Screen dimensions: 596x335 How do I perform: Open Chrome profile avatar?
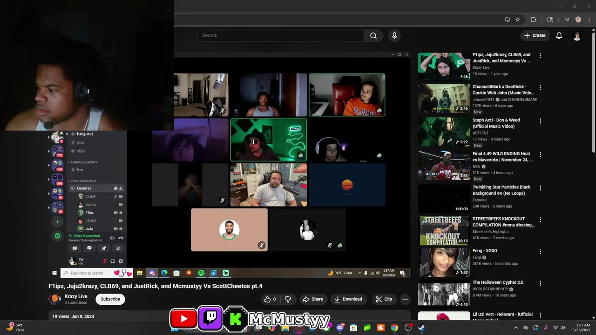click(x=578, y=20)
